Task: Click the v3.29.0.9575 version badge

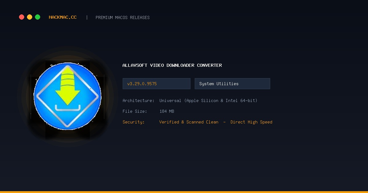Action: click(156, 84)
